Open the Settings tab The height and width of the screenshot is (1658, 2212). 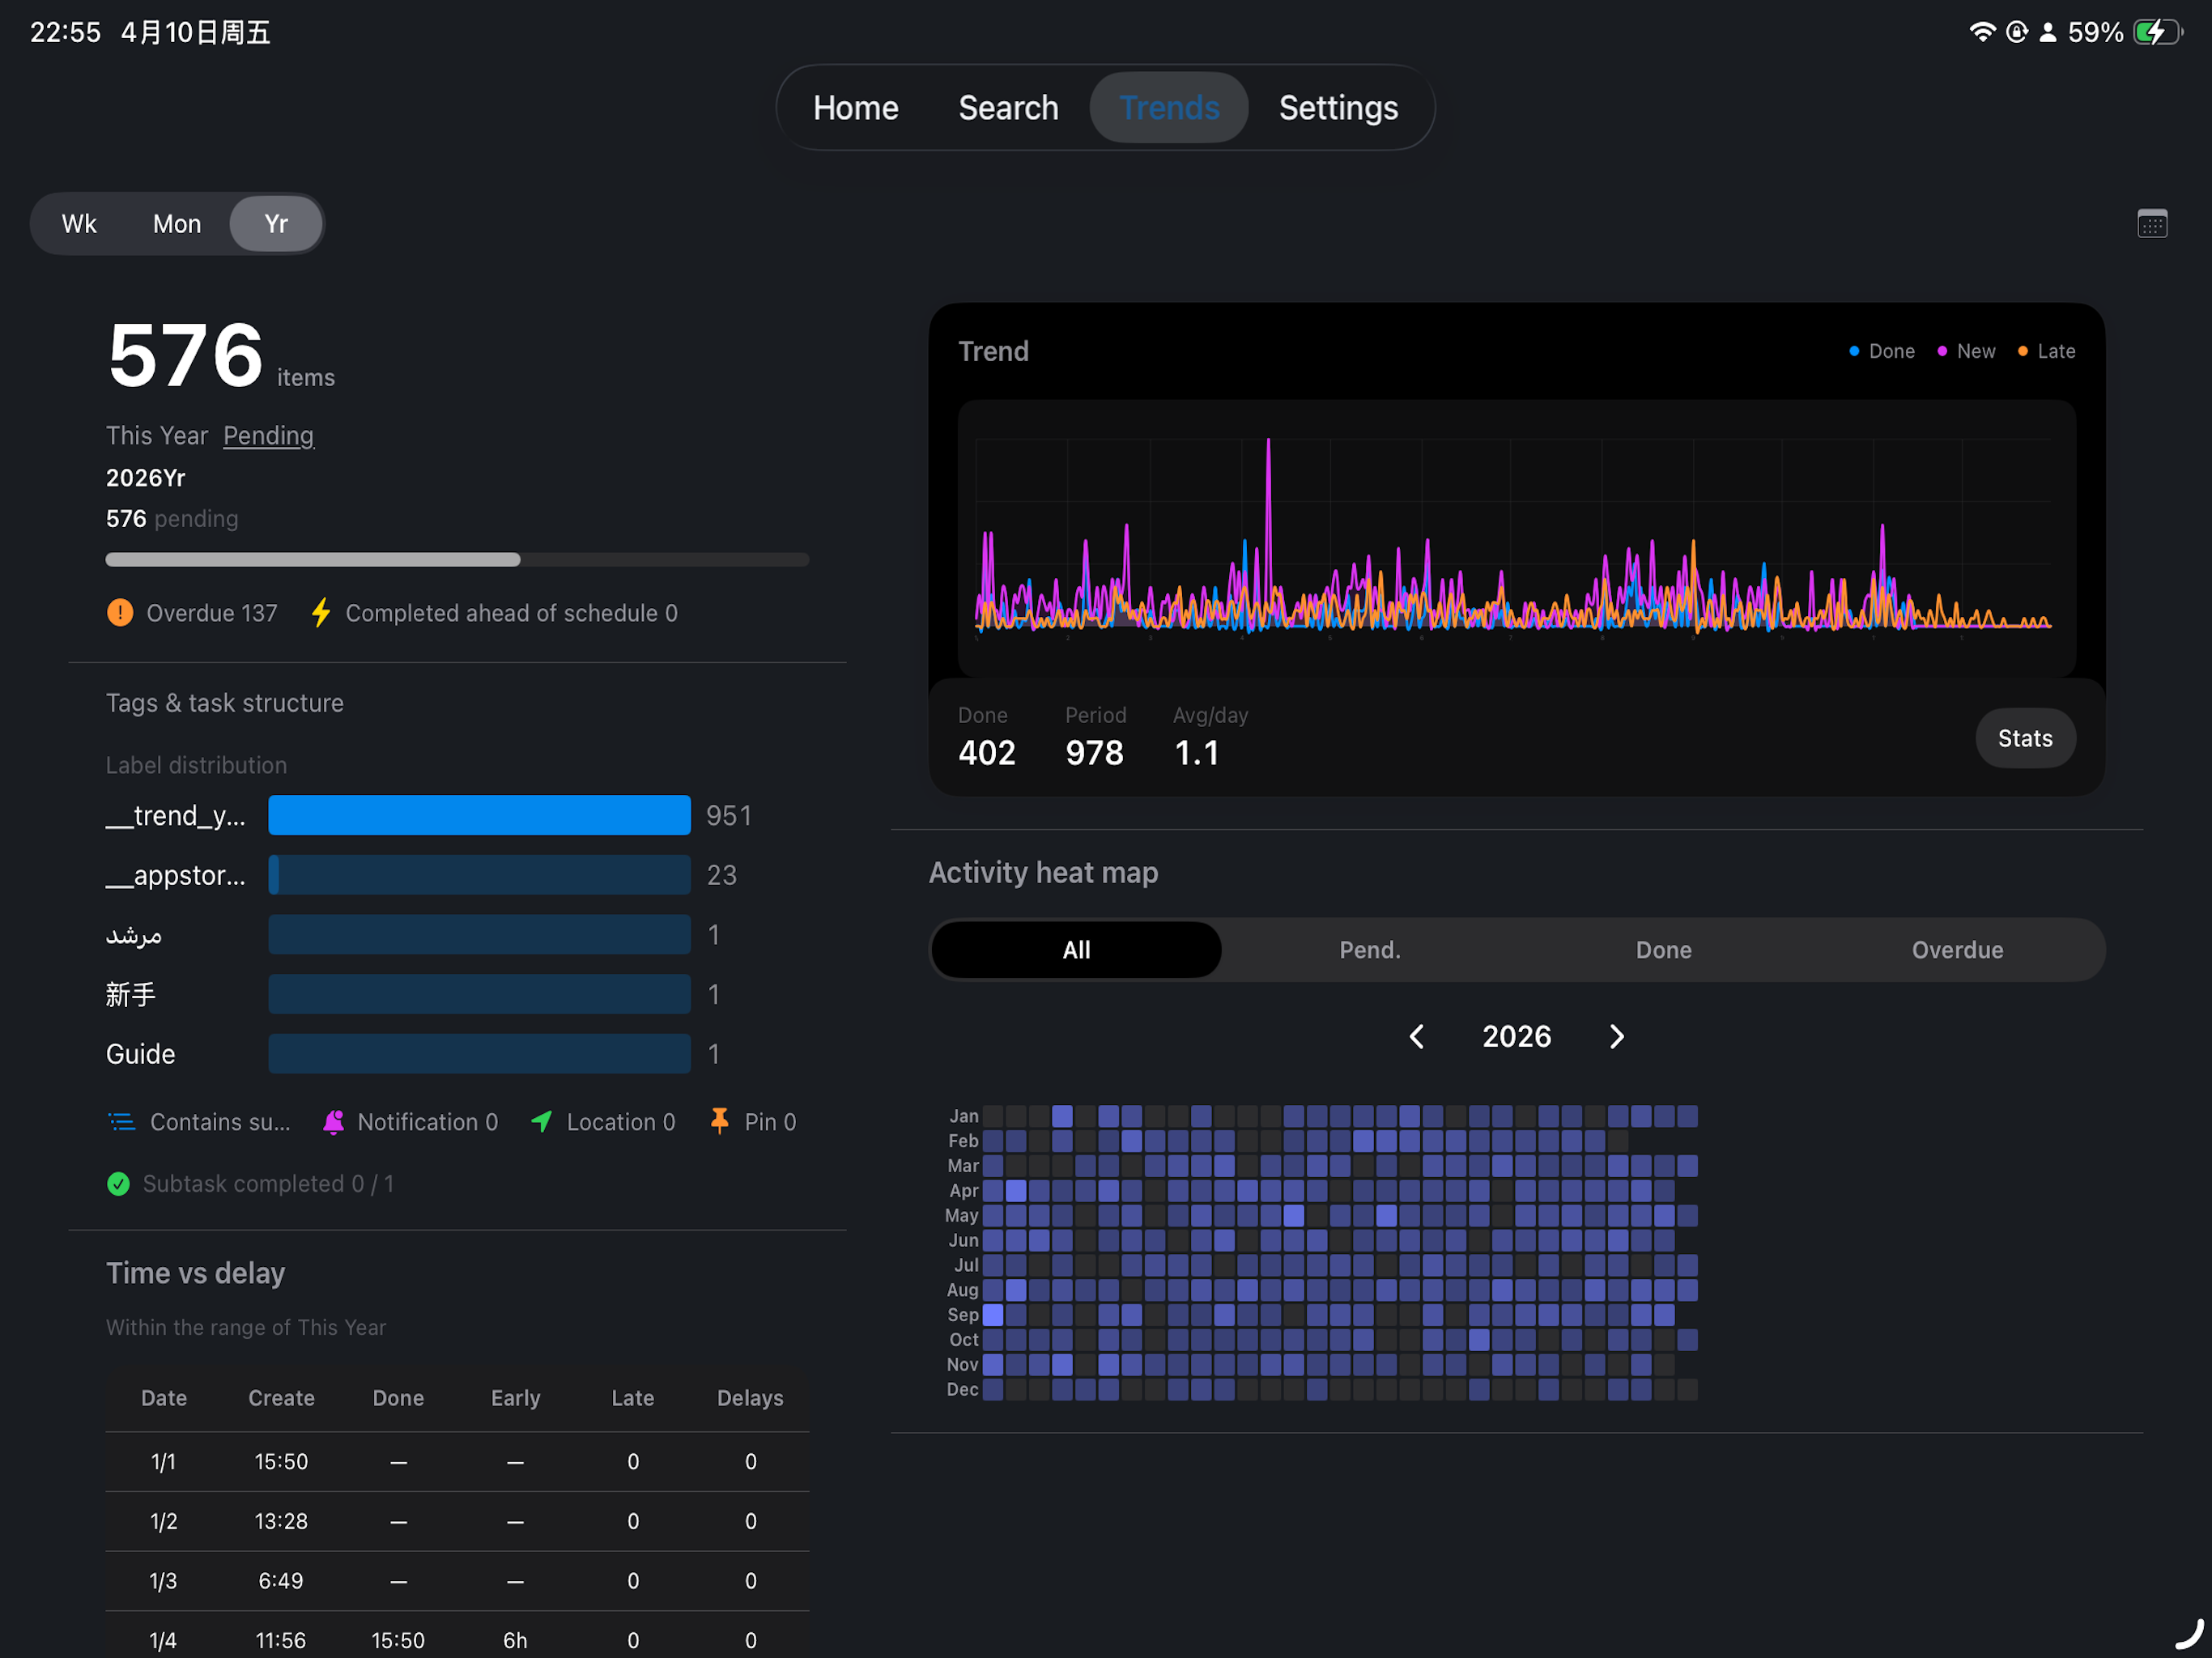coord(1338,108)
